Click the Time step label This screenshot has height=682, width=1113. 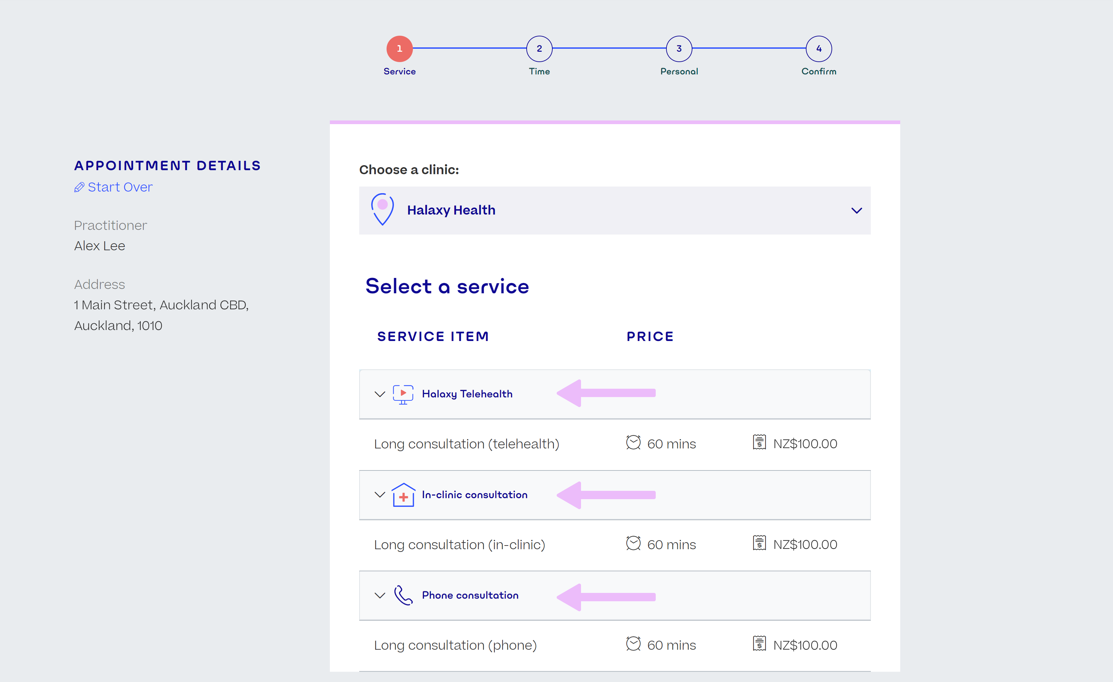click(539, 71)
